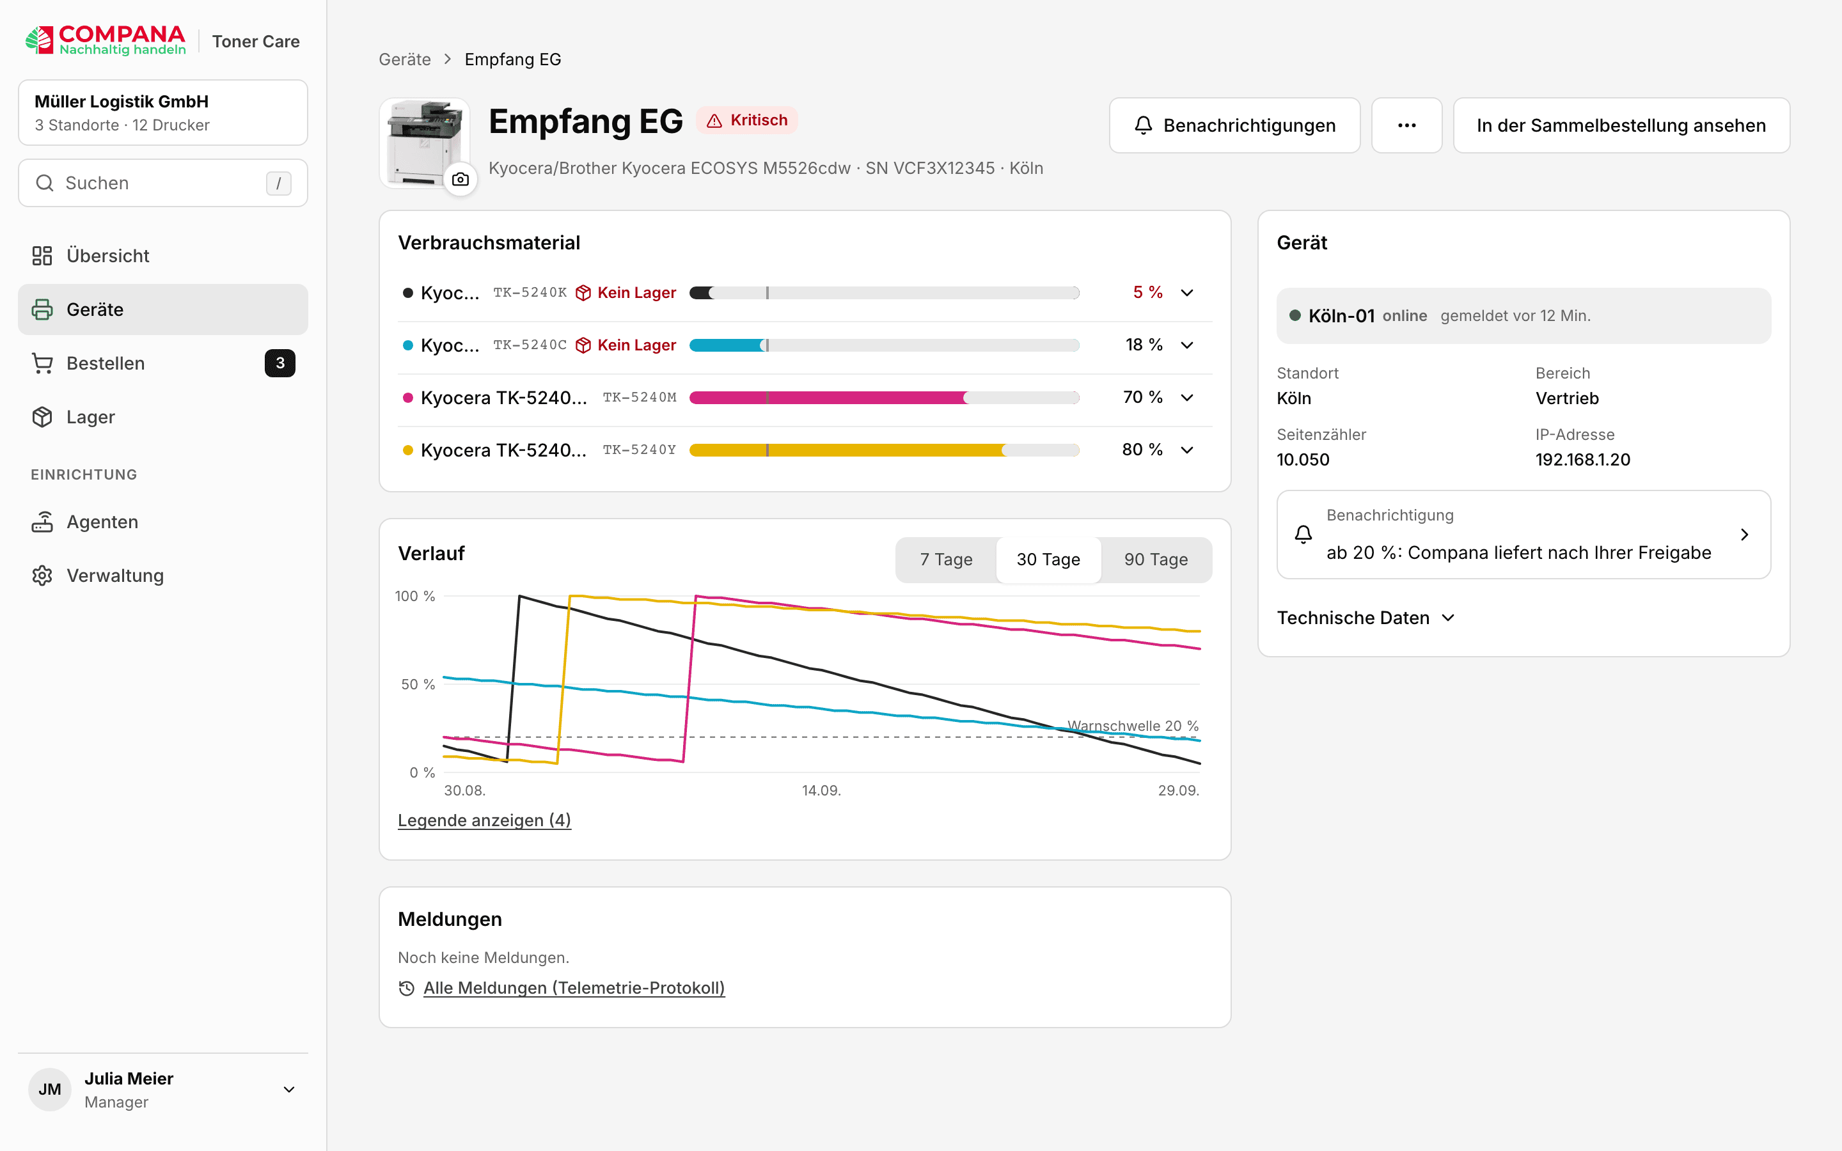The image size is (1842, 1151).
Task: Click the Bestellen badge showing 3
Action: tap(280, 363)
